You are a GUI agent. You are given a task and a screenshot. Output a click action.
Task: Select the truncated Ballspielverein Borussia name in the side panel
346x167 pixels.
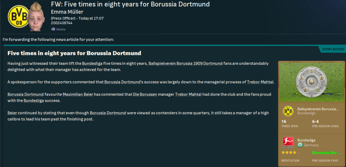pos(318,109)
